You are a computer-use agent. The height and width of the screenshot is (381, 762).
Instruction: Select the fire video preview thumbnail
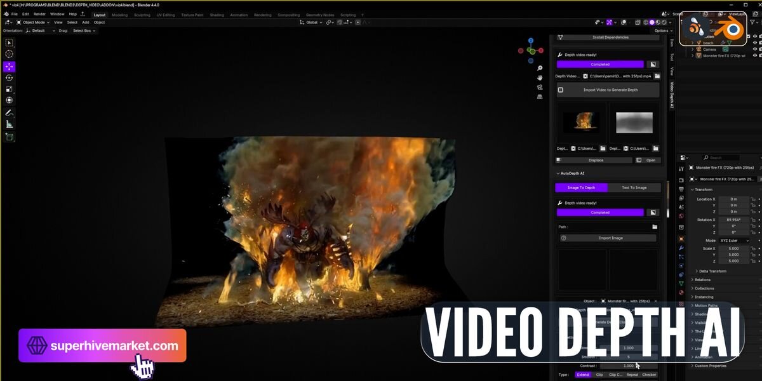582,121
